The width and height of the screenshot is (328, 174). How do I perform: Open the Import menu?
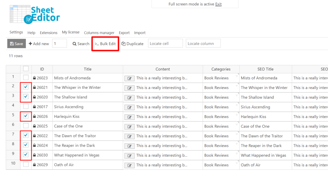point(140,33)
